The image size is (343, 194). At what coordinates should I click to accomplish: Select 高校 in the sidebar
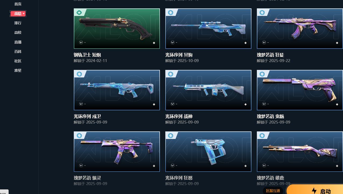tap(18, 32)
